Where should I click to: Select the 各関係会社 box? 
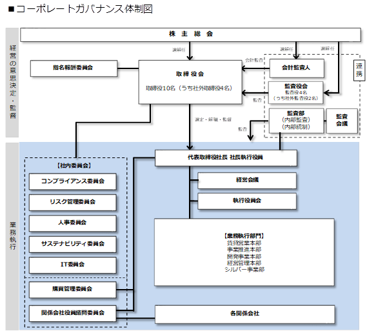[244, 314]
